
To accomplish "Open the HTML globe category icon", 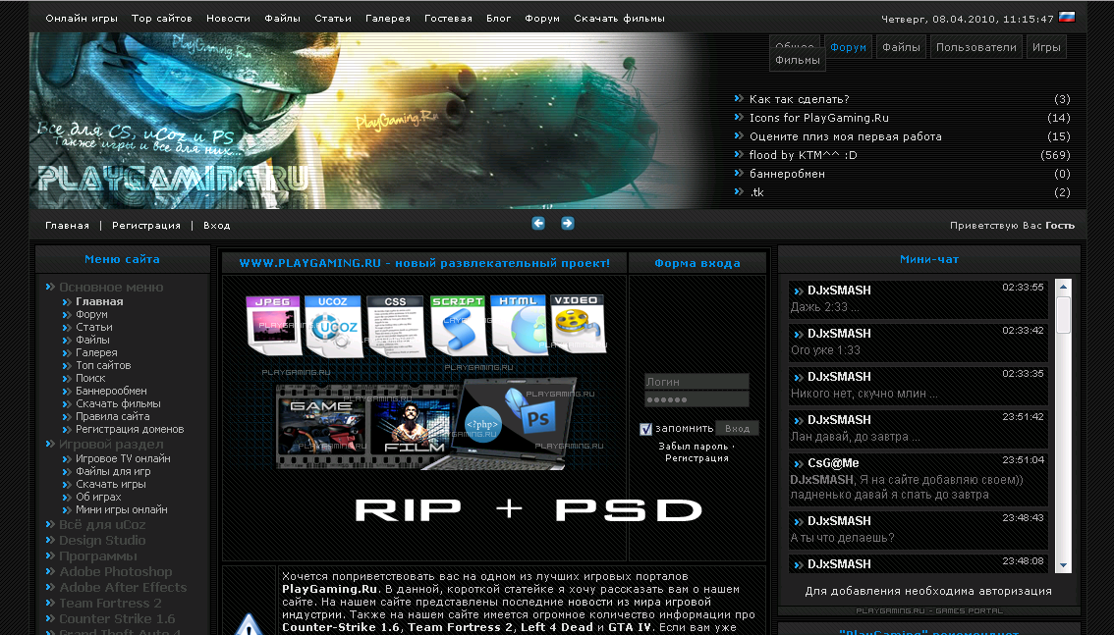I will coord(519,324).
